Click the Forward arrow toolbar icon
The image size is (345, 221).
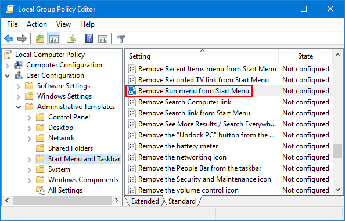22,39
